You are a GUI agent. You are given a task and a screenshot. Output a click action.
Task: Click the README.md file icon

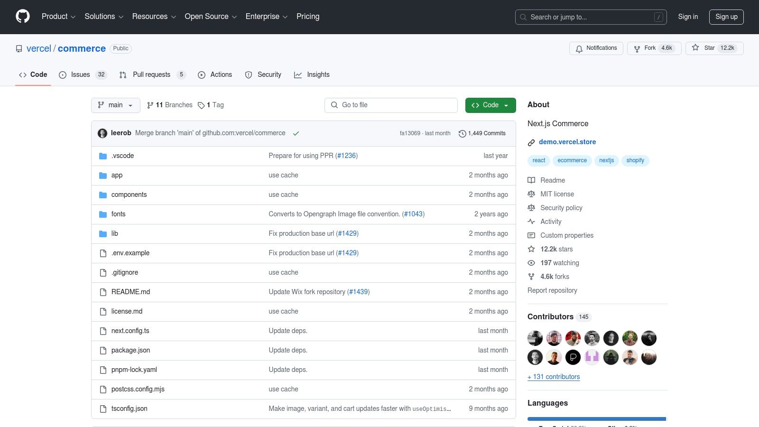click(103, 292)
